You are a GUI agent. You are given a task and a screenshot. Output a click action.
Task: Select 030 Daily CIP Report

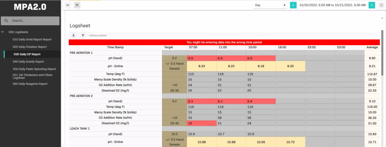pyautogui.click(x=27, y=54)
